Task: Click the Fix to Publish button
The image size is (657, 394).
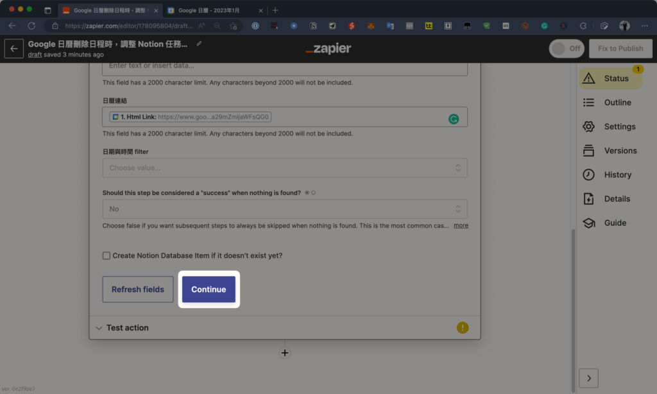Action: [620, 49]
